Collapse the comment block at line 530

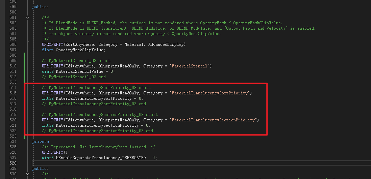coord(27,174)
